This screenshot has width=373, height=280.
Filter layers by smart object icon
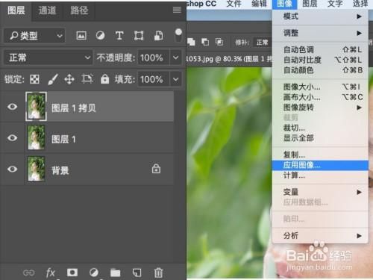click(159, 36)
